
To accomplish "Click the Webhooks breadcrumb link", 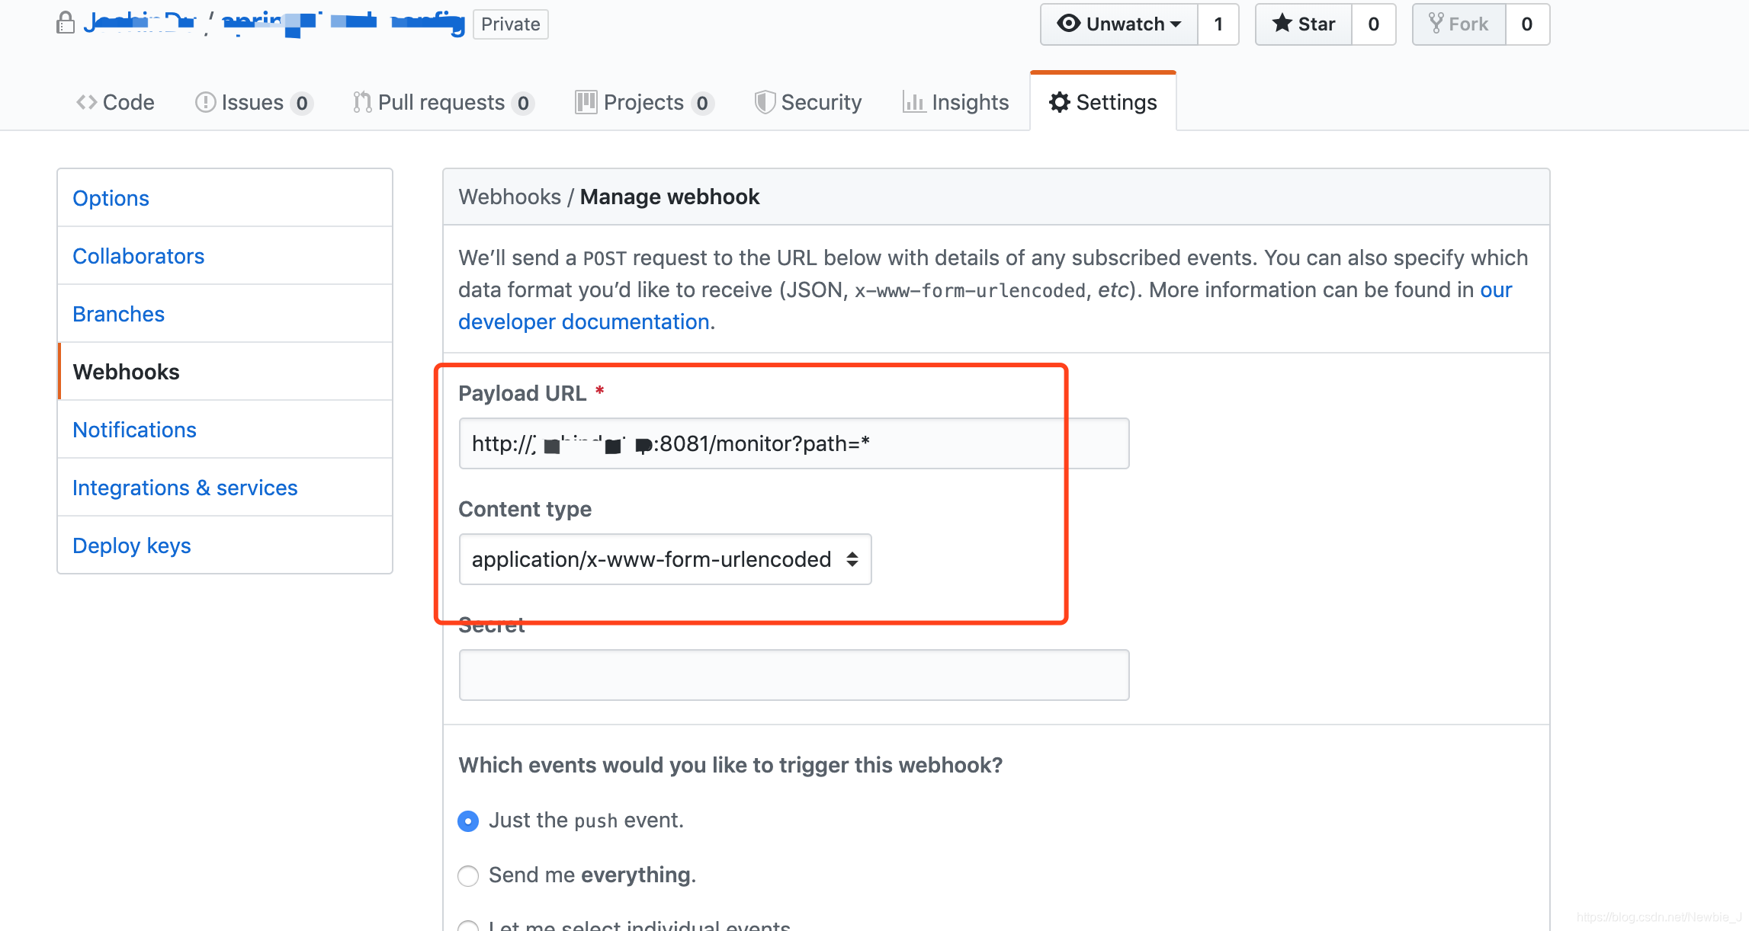I will pyautogui.click(x=509, y=197).
